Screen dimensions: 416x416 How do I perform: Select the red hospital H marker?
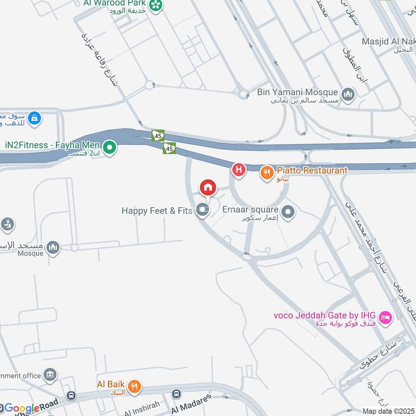239,170
